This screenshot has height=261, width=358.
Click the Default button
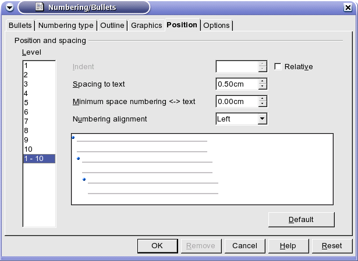pyautogui.click(x=301, y=220)
